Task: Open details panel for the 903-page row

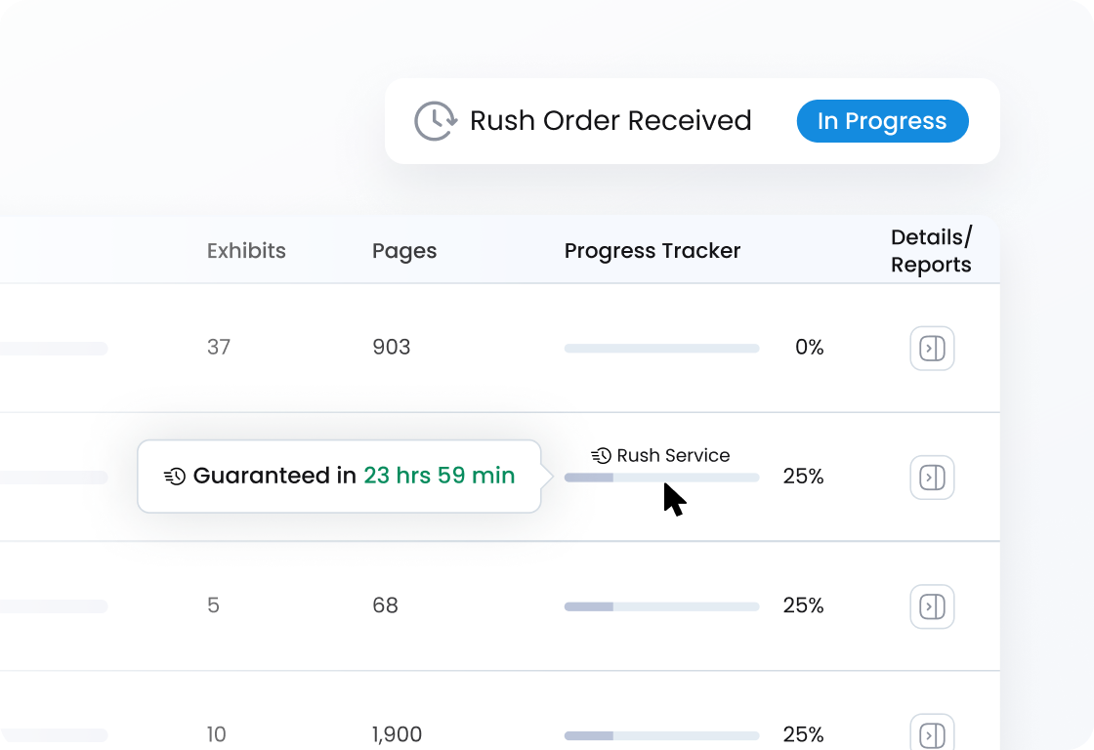Action: 932,349
